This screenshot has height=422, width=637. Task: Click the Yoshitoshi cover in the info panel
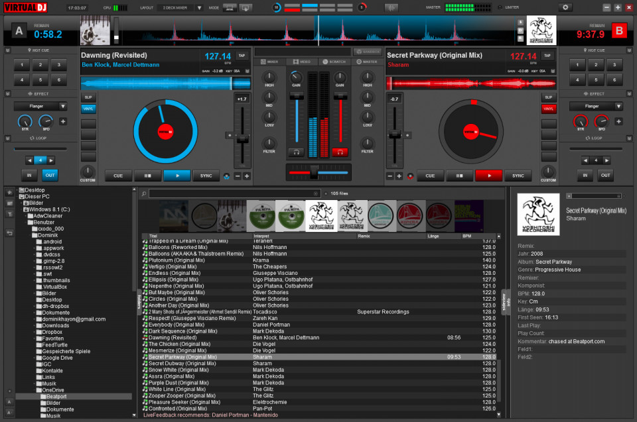click(x=538, y=214)
